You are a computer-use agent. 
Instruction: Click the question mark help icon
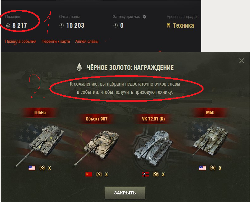pyautogui.click(x=144, y=17)
